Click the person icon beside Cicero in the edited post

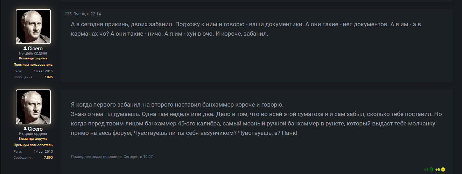tap(25, 129)
